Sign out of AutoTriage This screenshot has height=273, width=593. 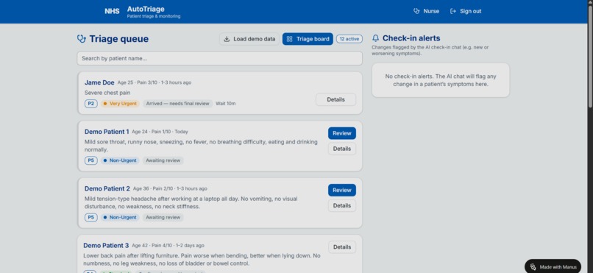click(x=466, y=11)
